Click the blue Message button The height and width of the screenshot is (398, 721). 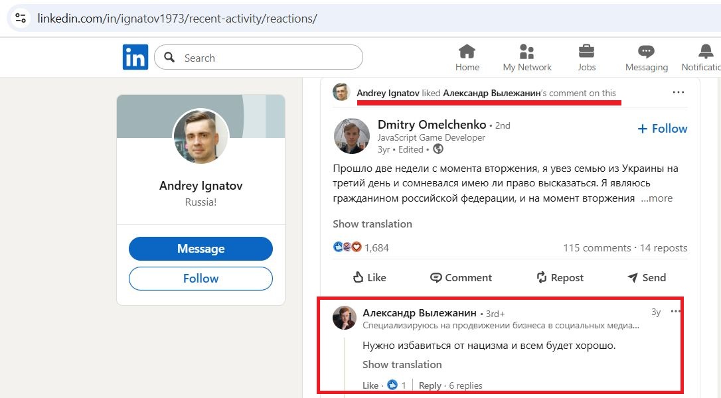200,249
